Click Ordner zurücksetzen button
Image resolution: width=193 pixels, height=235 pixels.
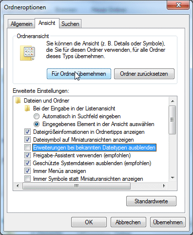144,74
